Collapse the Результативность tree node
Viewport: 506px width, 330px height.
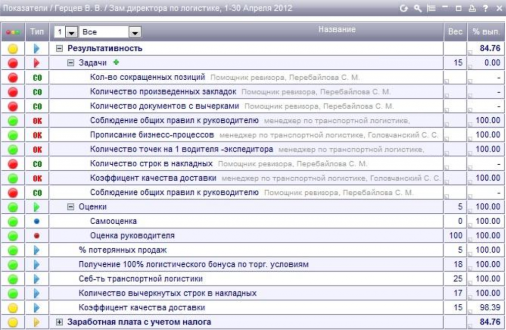(59, 48)
